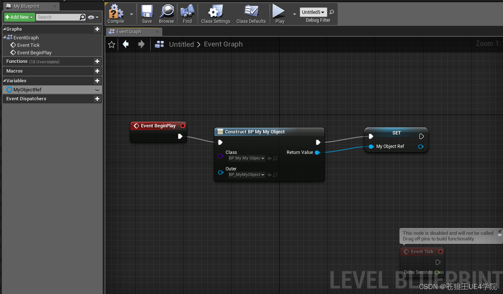Add a new macro with the plus button

(97, 71)
